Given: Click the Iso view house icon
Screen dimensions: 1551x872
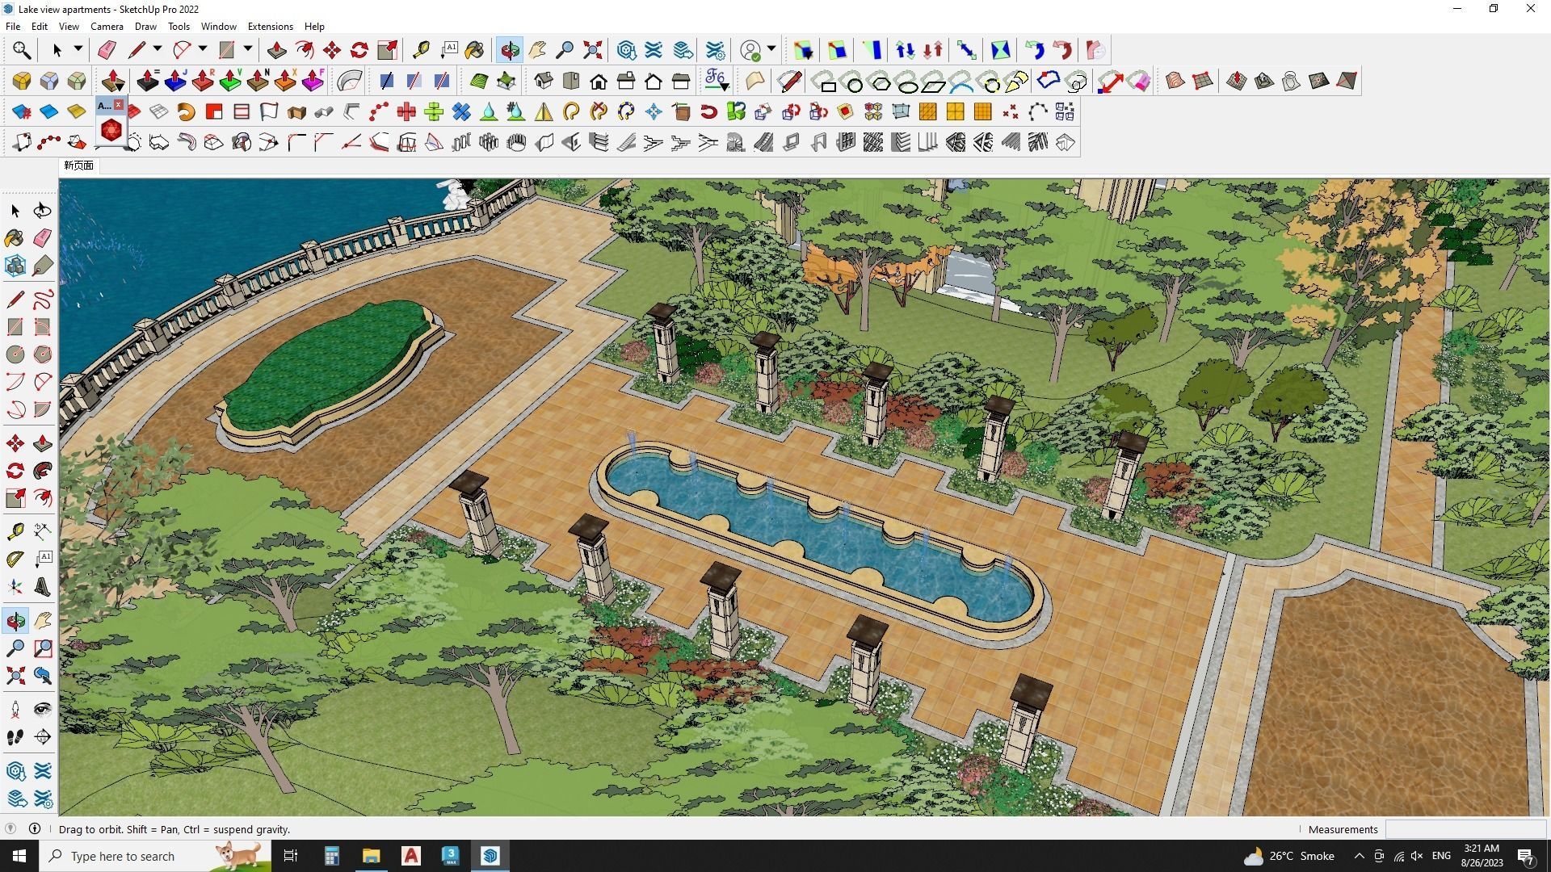Looking at the screenshot, I should pyautogui.click(x=544, y=81).
